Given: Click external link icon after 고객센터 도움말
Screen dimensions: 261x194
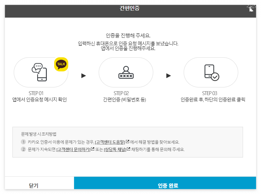Looking at the screenshot, I should pos(128,141).
